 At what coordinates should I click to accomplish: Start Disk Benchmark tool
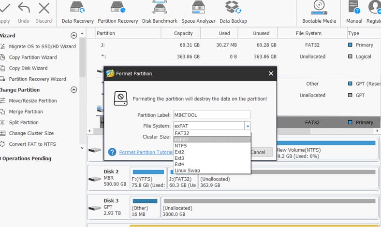coord(160,13)
